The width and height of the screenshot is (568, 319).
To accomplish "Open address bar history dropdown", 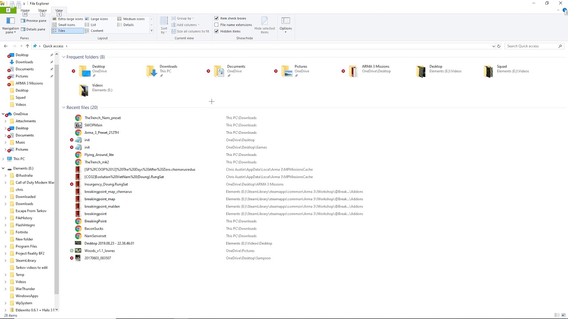I will [x=493, y=46].
